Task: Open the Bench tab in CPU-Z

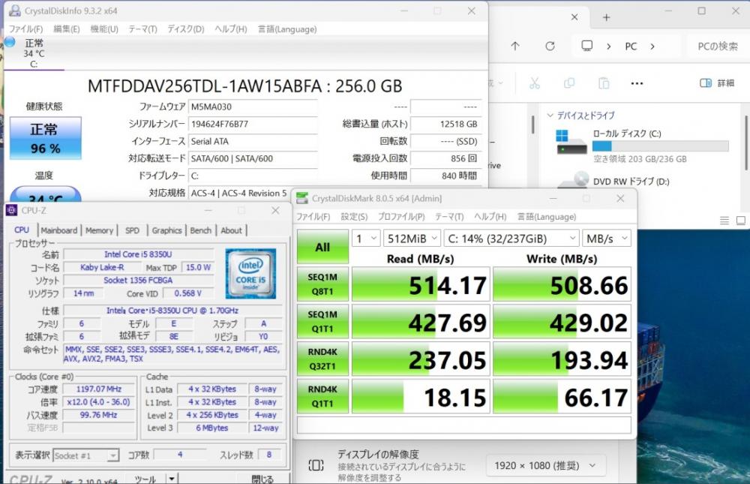Action: pyautogui.click(x=201, y=230)
